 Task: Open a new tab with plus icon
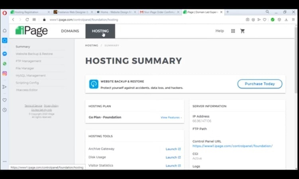[228, 12]
